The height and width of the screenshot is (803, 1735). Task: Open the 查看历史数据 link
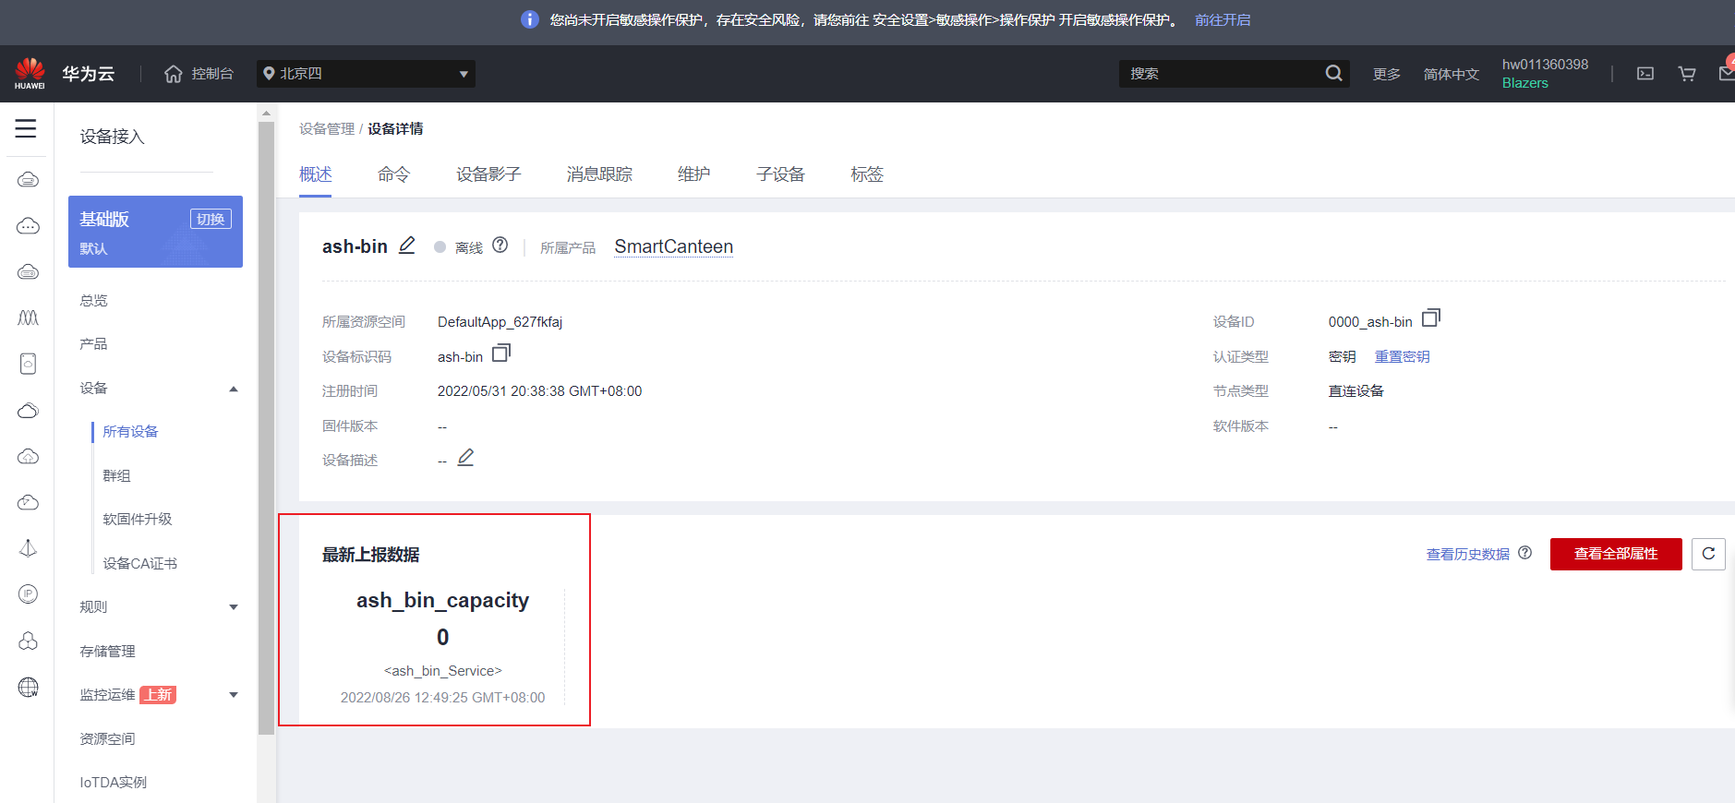pos(1467,554)
